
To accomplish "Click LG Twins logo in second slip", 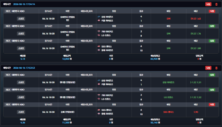I will click(99, 99).
